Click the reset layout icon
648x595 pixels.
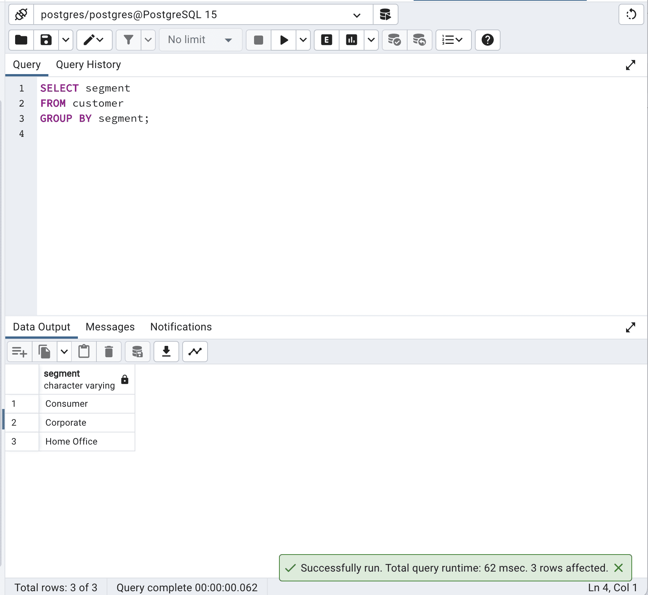tap(631, 15)
